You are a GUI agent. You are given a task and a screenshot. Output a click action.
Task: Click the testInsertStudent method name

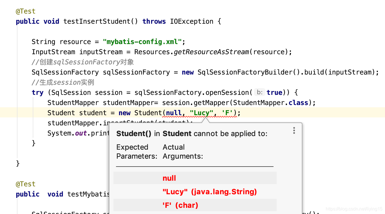coord(97,21)
